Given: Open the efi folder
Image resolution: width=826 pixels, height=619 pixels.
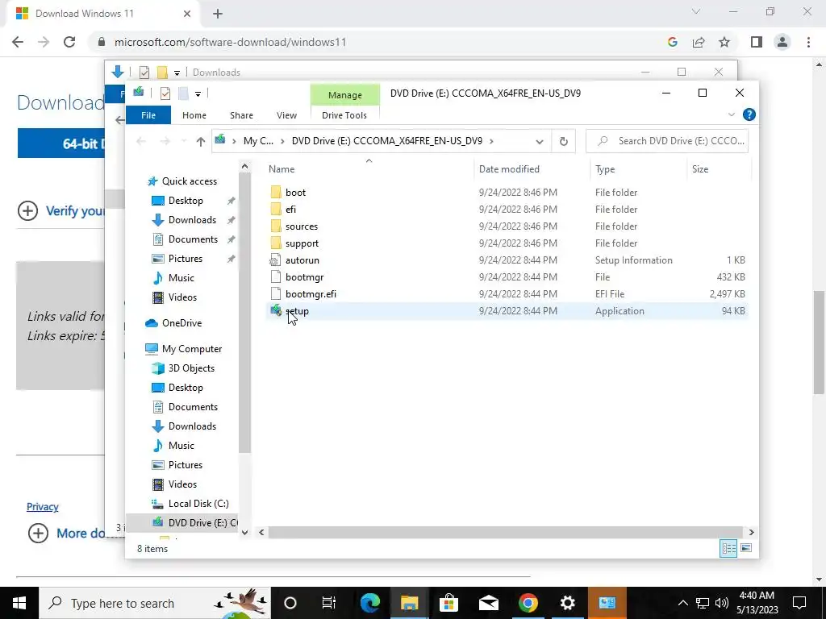Looking at the screenshot, I should point(290,210).
